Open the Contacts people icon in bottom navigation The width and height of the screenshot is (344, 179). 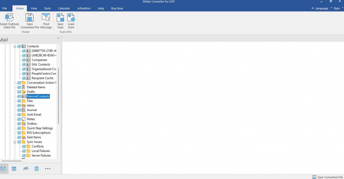click(x=26, y=169)
